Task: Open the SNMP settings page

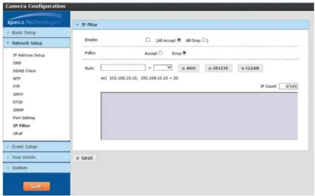Action: [18, 110]
